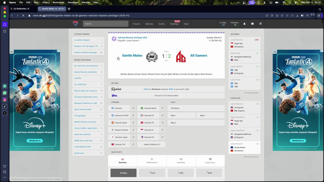Stop page loading with the X icon
324x182 pixels.
23,15
